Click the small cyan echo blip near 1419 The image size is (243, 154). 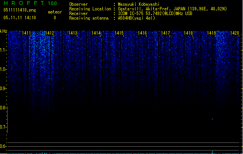click(x=212, y=119)
